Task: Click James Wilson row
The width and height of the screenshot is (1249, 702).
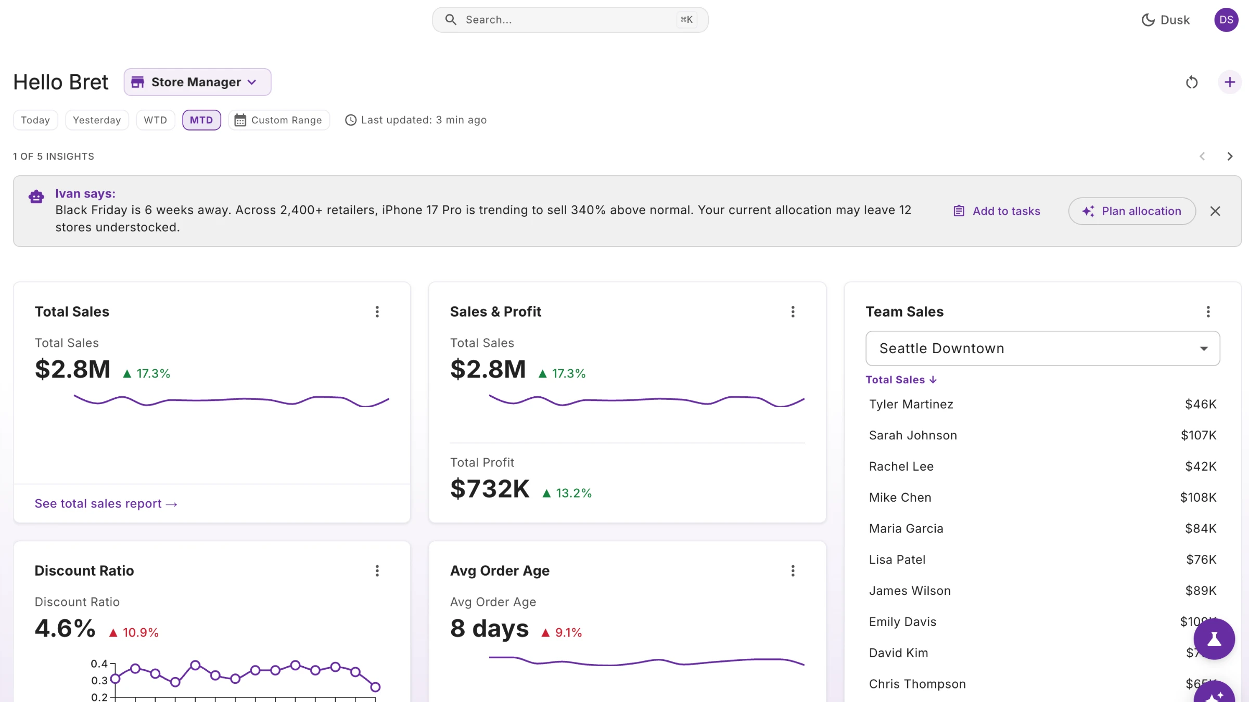Action: tap(1042, 591)
